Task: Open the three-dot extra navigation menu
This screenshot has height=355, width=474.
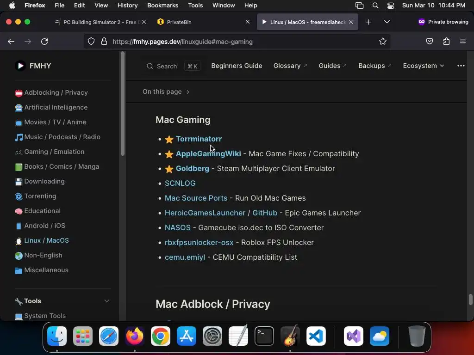Action: (x=461, y=66)
